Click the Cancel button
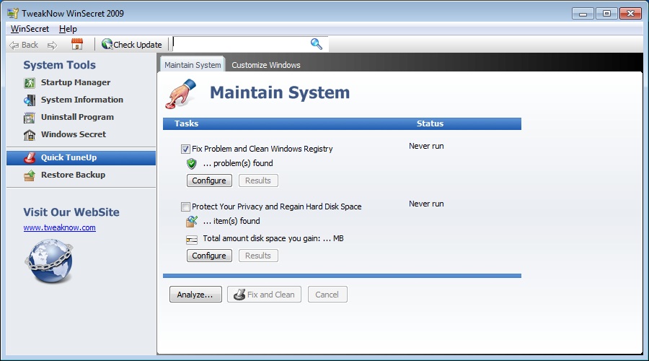This screenshot has width=649, height=361. coord(327,295)
